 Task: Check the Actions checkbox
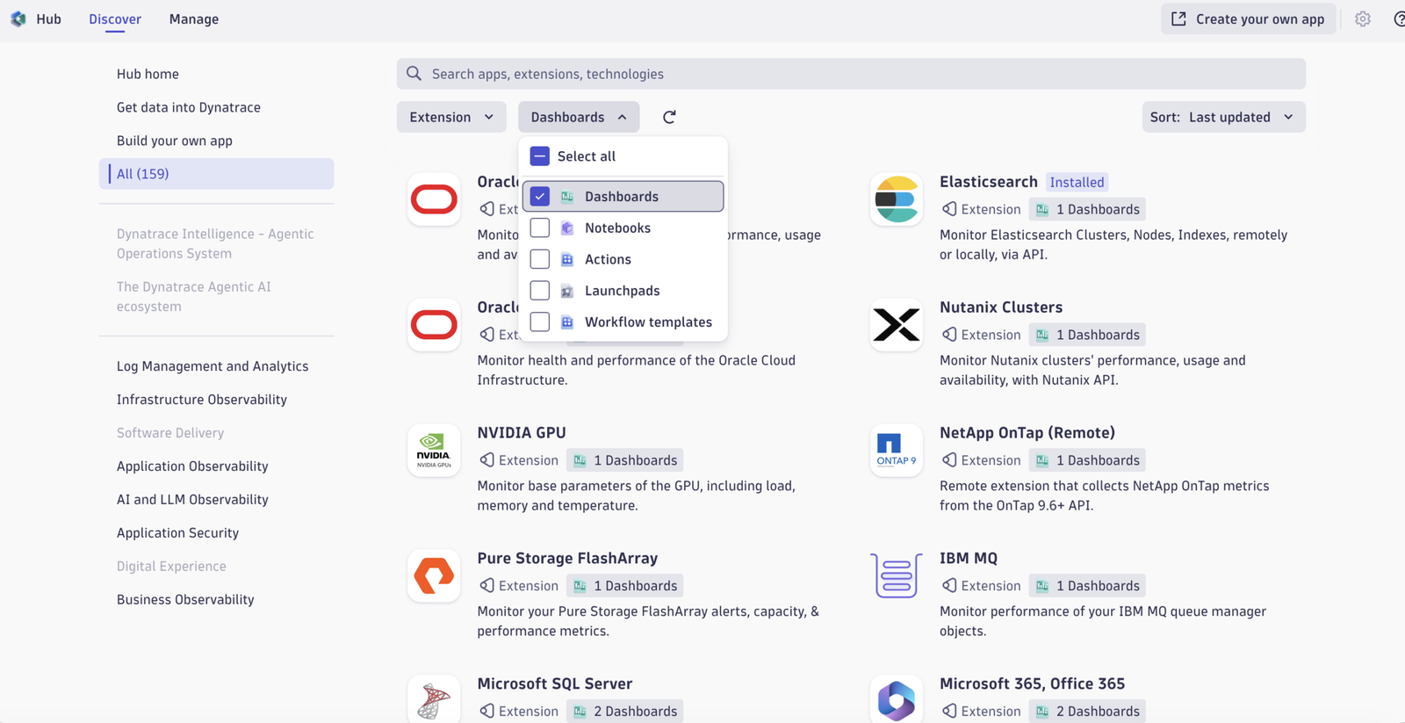coord(540,259)
